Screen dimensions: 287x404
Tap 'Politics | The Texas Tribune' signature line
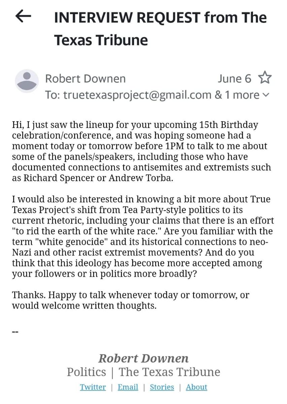coord(143,372)
